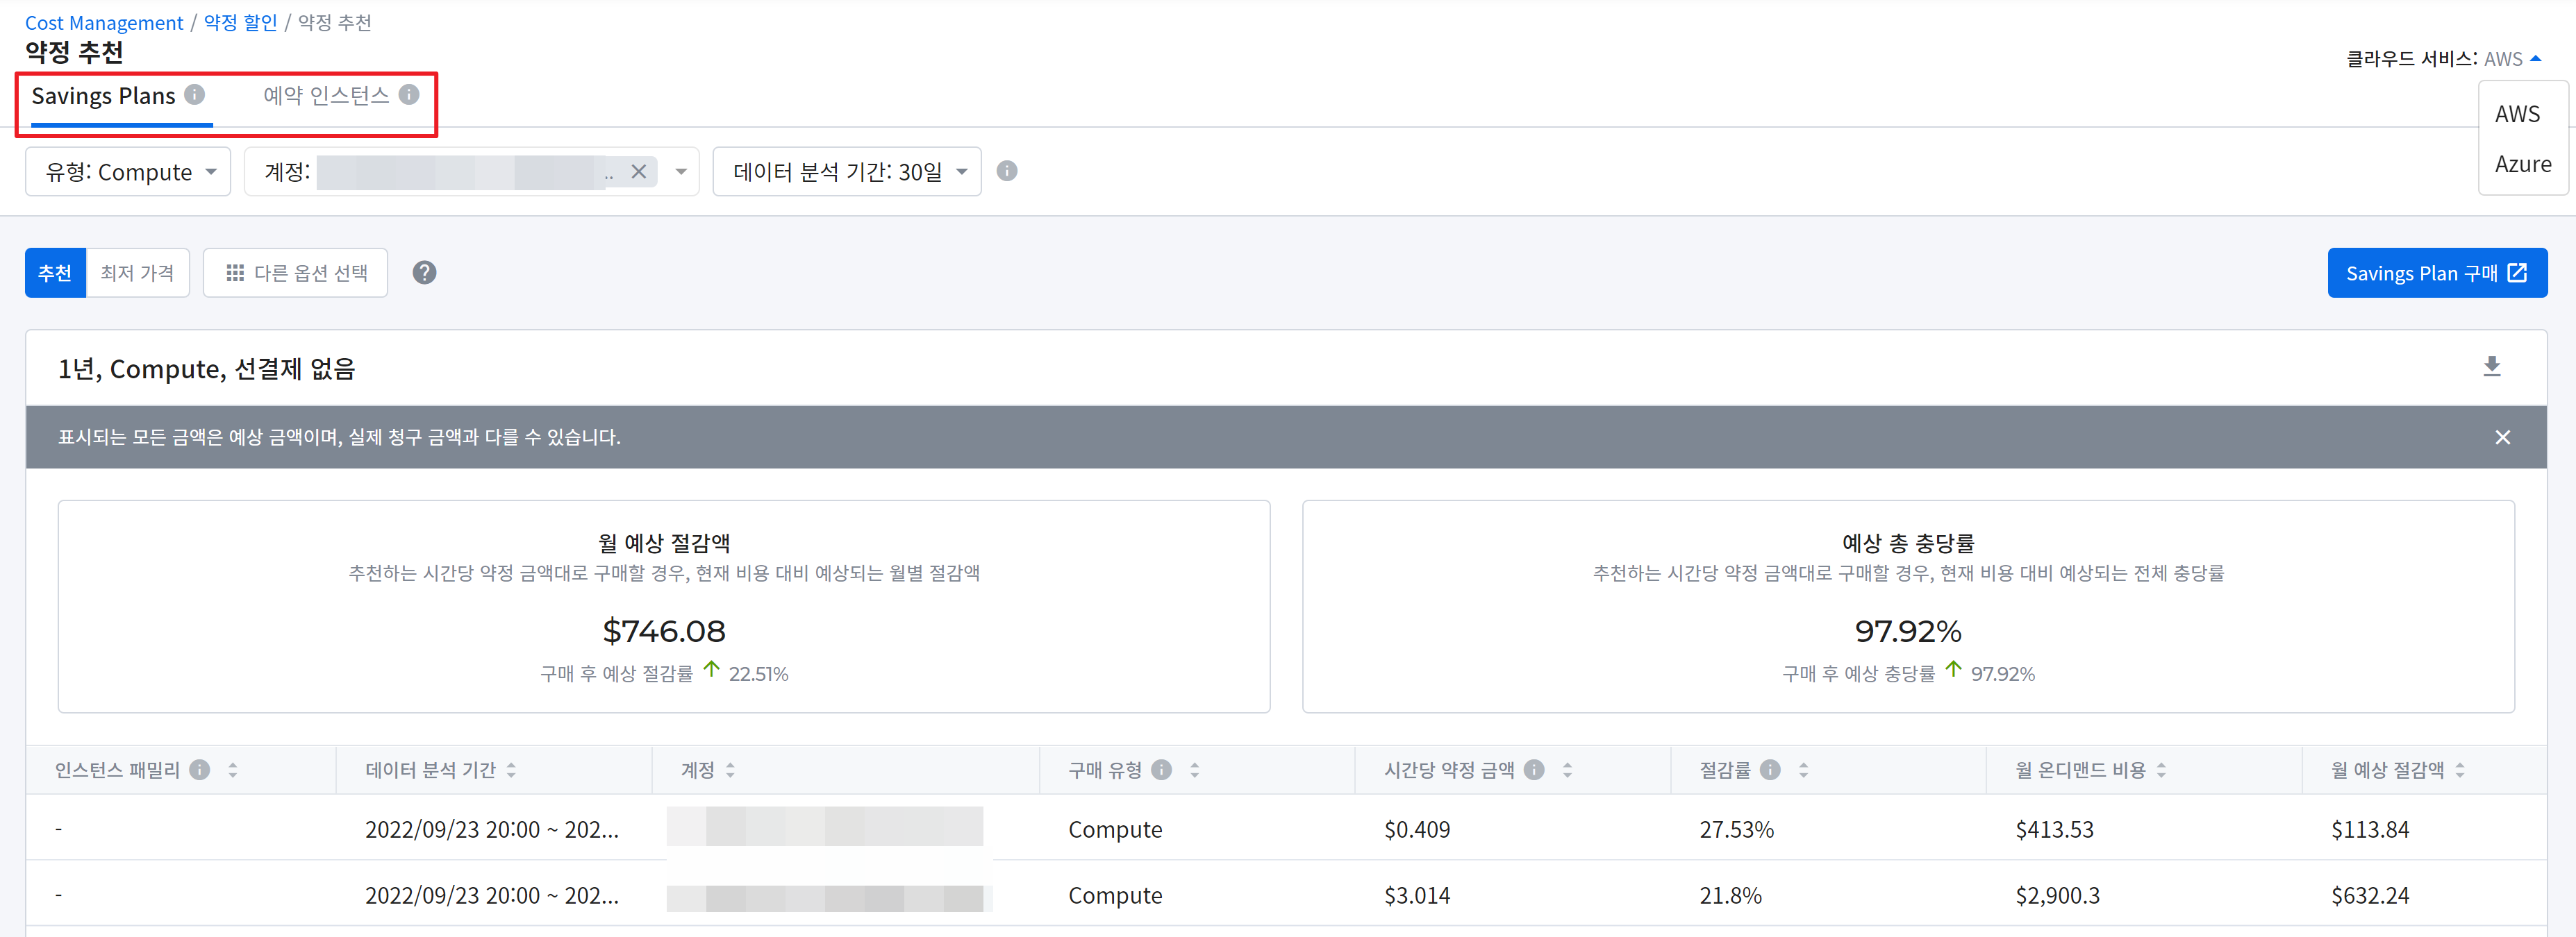Clear the selected account with X icon

639,172
